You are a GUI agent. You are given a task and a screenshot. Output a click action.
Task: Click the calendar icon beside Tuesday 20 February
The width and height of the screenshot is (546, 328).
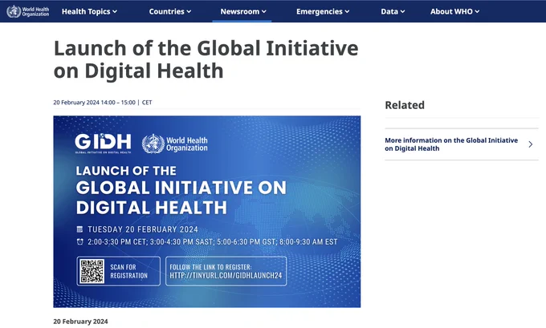pyautogui.click(x=79, y=229)
